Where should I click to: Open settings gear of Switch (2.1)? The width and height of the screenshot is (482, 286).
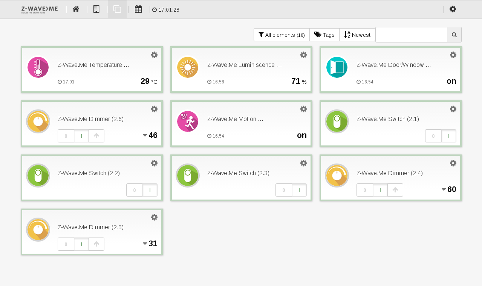tap(453, 109)
